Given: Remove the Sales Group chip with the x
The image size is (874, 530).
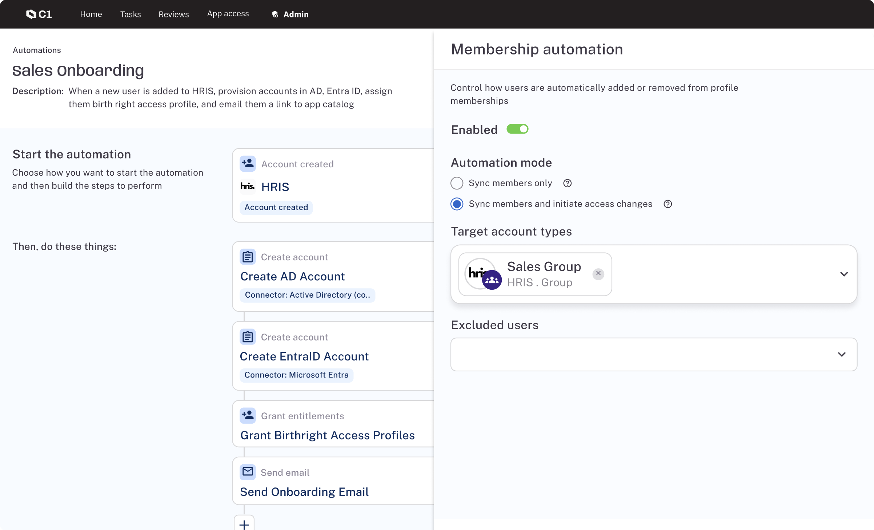Looking at the screenshot, I should (598, 273).
